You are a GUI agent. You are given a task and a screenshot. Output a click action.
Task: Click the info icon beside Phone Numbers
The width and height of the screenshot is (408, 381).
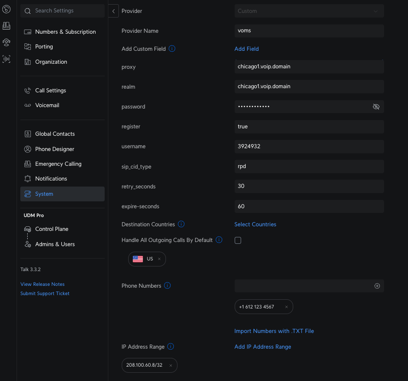click(x=167, y=285)
